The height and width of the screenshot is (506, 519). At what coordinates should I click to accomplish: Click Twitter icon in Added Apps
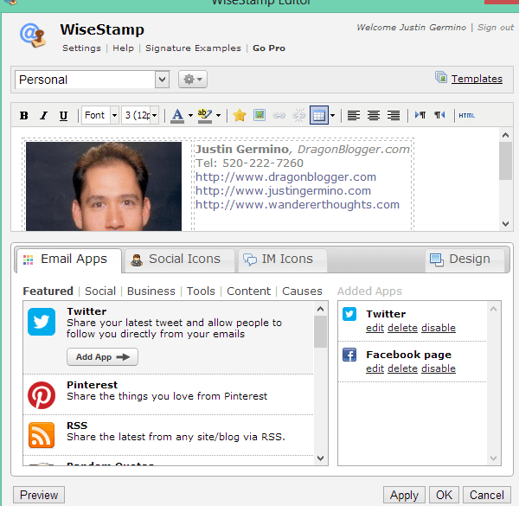(x=349, y=314)
